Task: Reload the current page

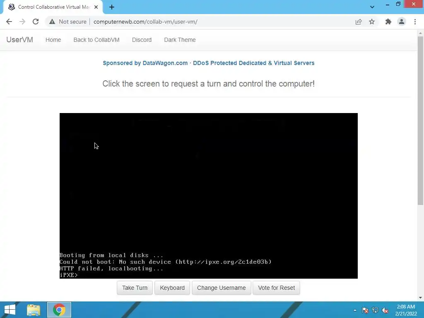Action: coord(36,22)
